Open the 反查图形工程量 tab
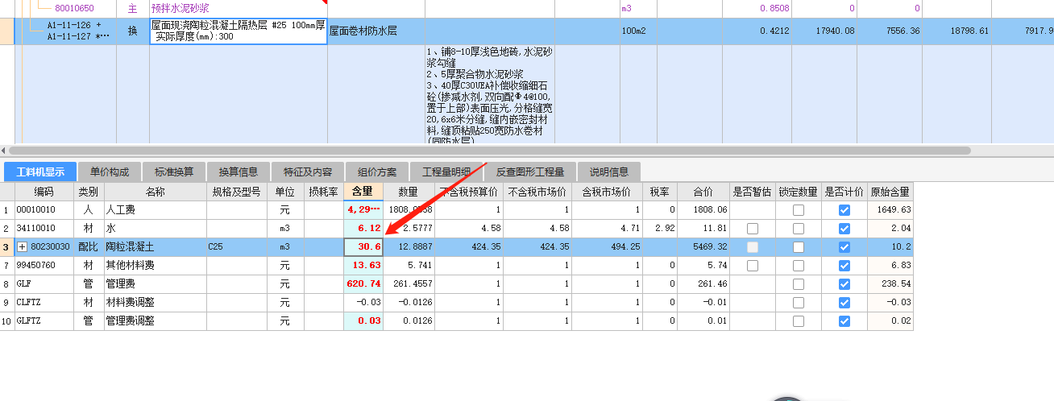The height and width of the screenshot is (401, 1054). 530,172
